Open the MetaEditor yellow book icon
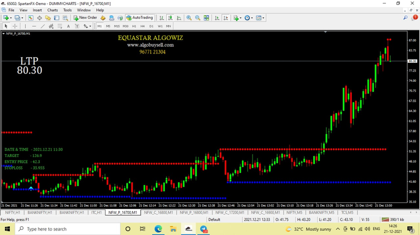The image size is (420, 235). (103, 18)
